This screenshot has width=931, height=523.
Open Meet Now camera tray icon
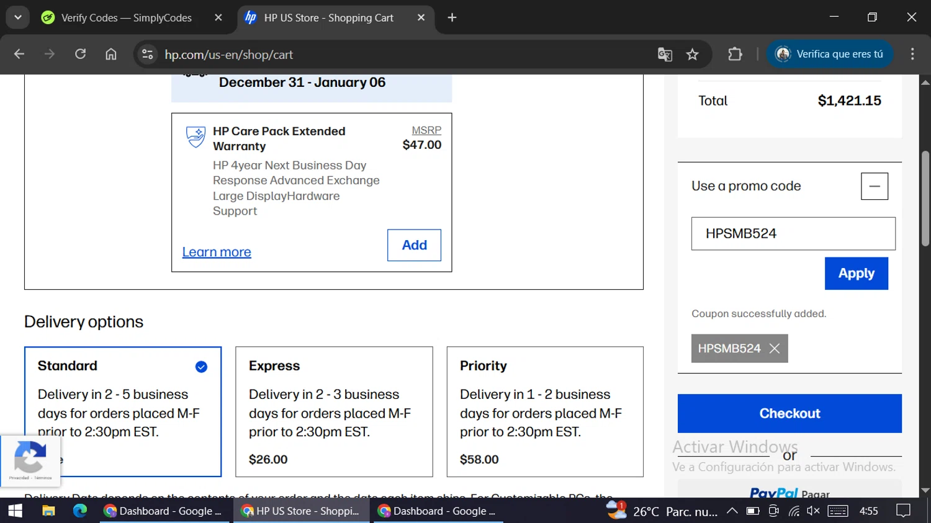773,511
